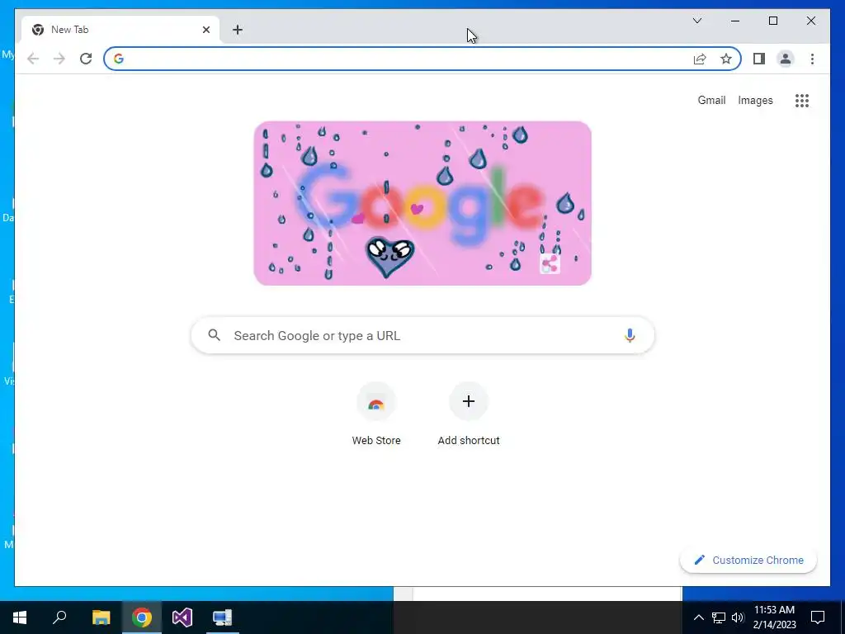
Task: Show hidden system tray icons
Action: [x=698, y=617]
